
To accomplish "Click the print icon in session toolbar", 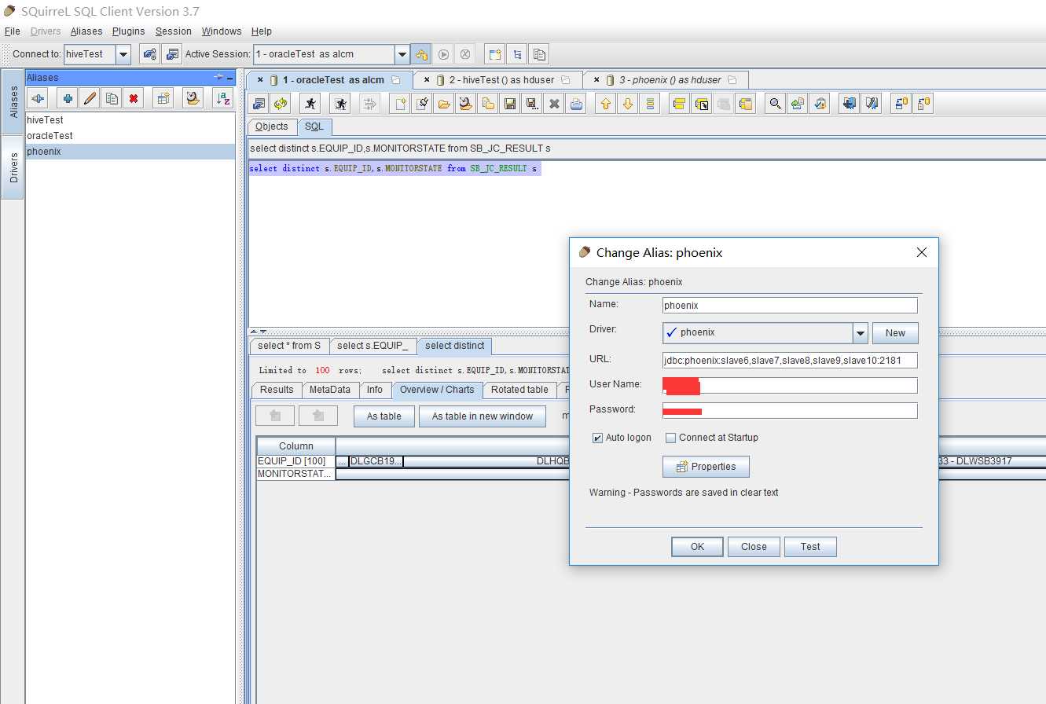I will pyautogui.click(x=576, y=104).
